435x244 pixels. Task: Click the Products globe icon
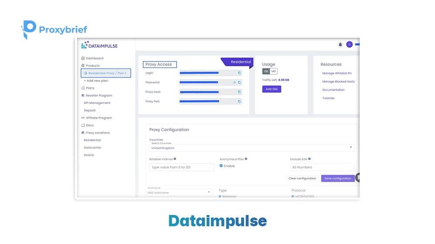click(83, 65)
